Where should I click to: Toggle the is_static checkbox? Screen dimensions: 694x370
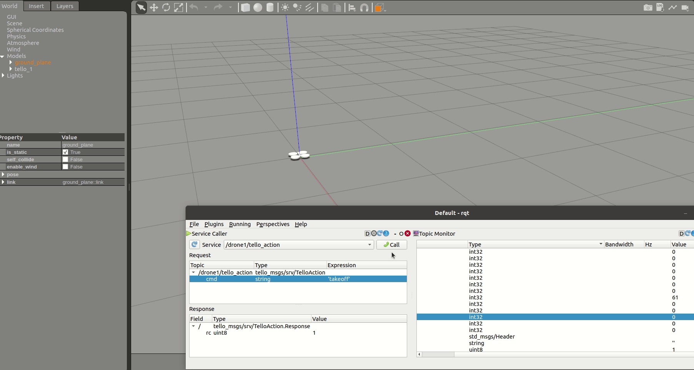[x=65, y=152]
